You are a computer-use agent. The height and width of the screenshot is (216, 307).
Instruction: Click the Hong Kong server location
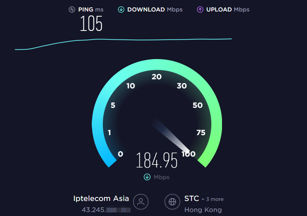pyautogui.click(x=203, y=210)
